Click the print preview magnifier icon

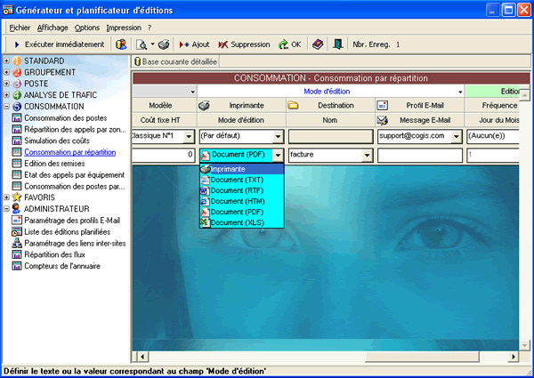click(x=142, y=44)
